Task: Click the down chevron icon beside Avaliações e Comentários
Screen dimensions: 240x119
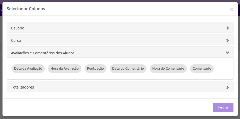Action: click(x=228, y=53)
